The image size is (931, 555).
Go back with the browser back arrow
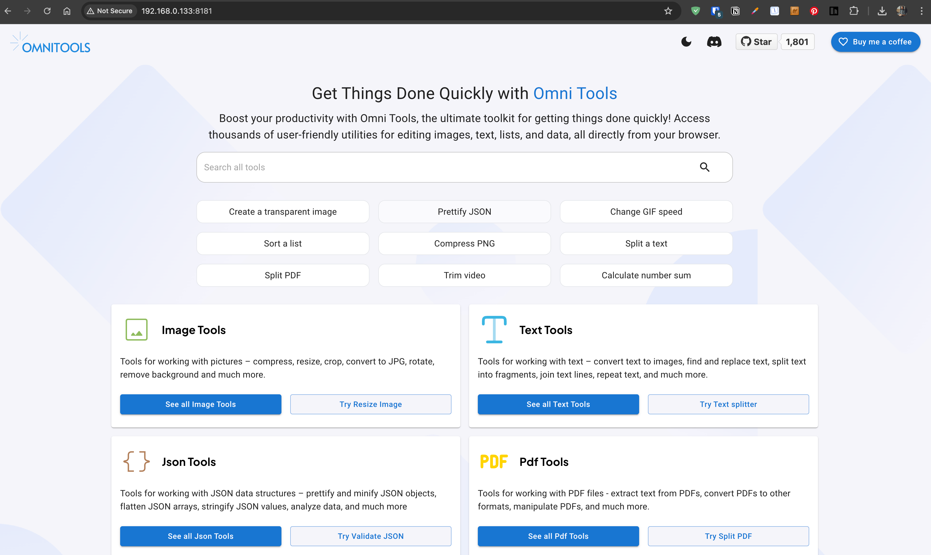click(8, 11)
